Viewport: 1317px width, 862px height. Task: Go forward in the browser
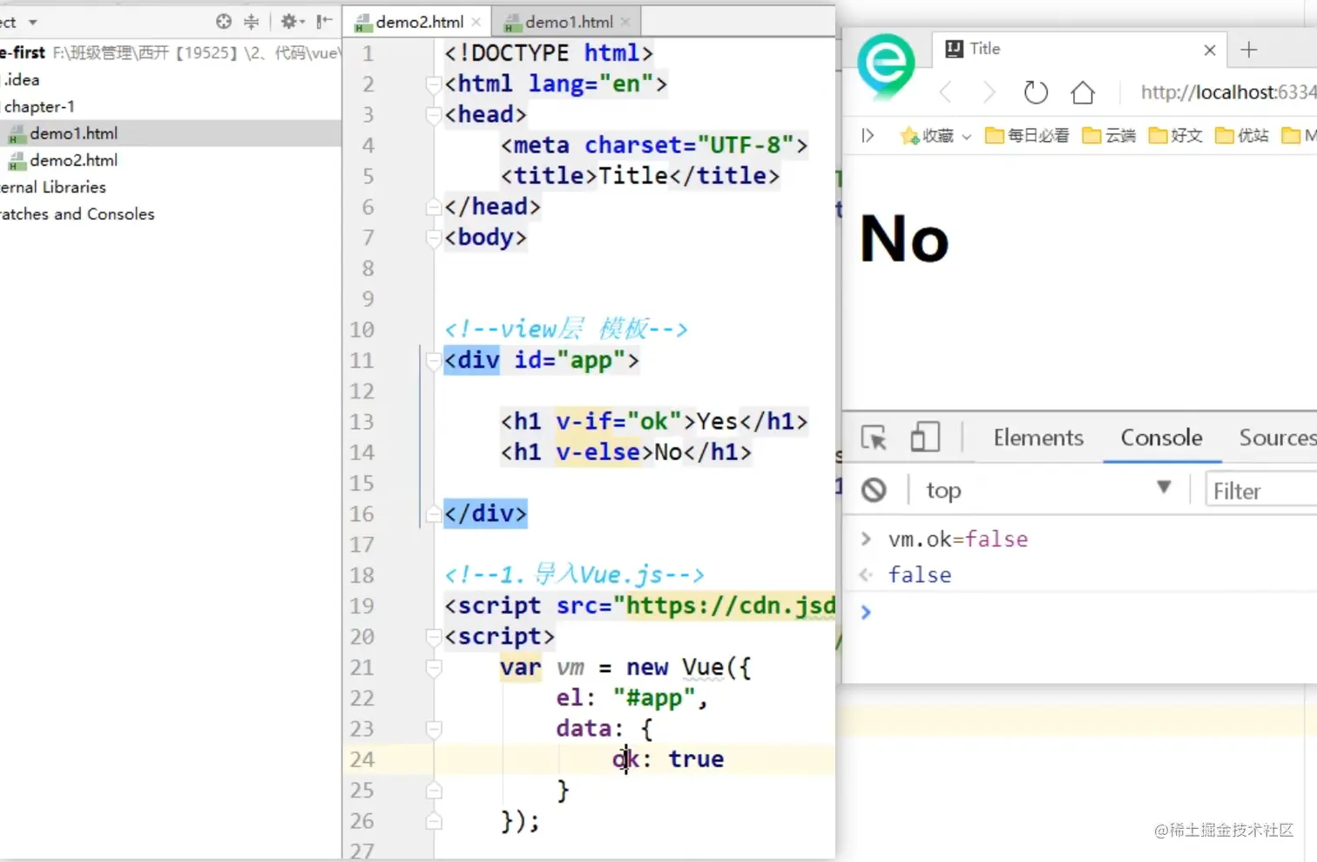[x=988, y=92]
